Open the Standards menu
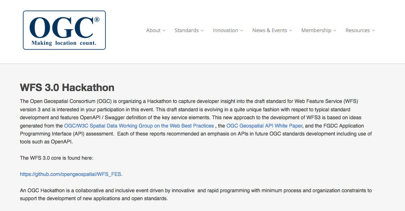Viewport: 405px width, 211px height. click(189, 30)
